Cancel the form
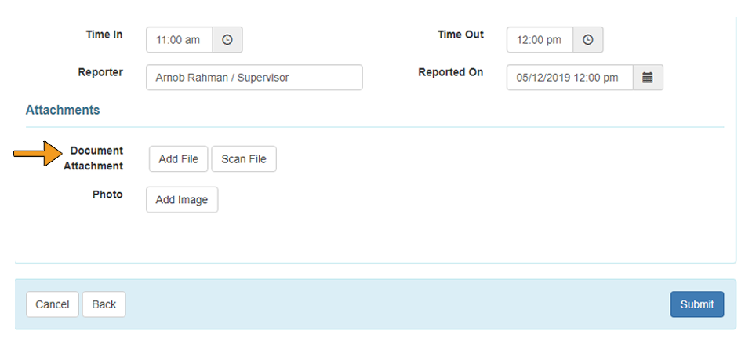Screen dimensions: 745x353 click(53, 304)
